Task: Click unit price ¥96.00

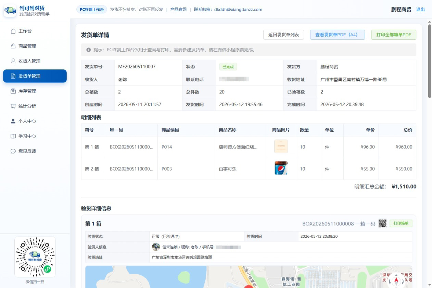Action: (368, 147)
